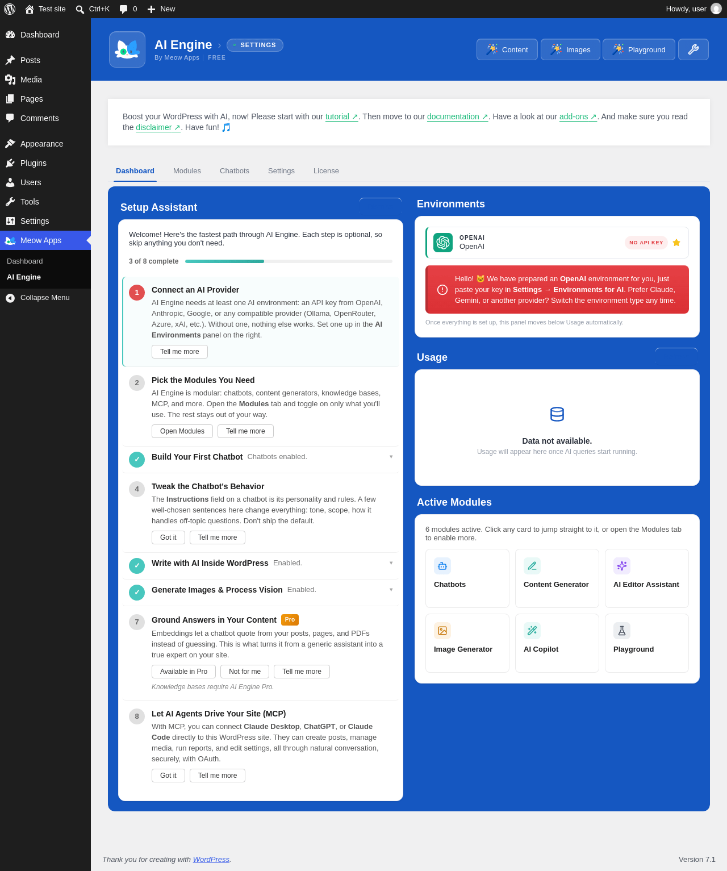Click the yellow star on OpenAI environment

click(x=676, y=243)
